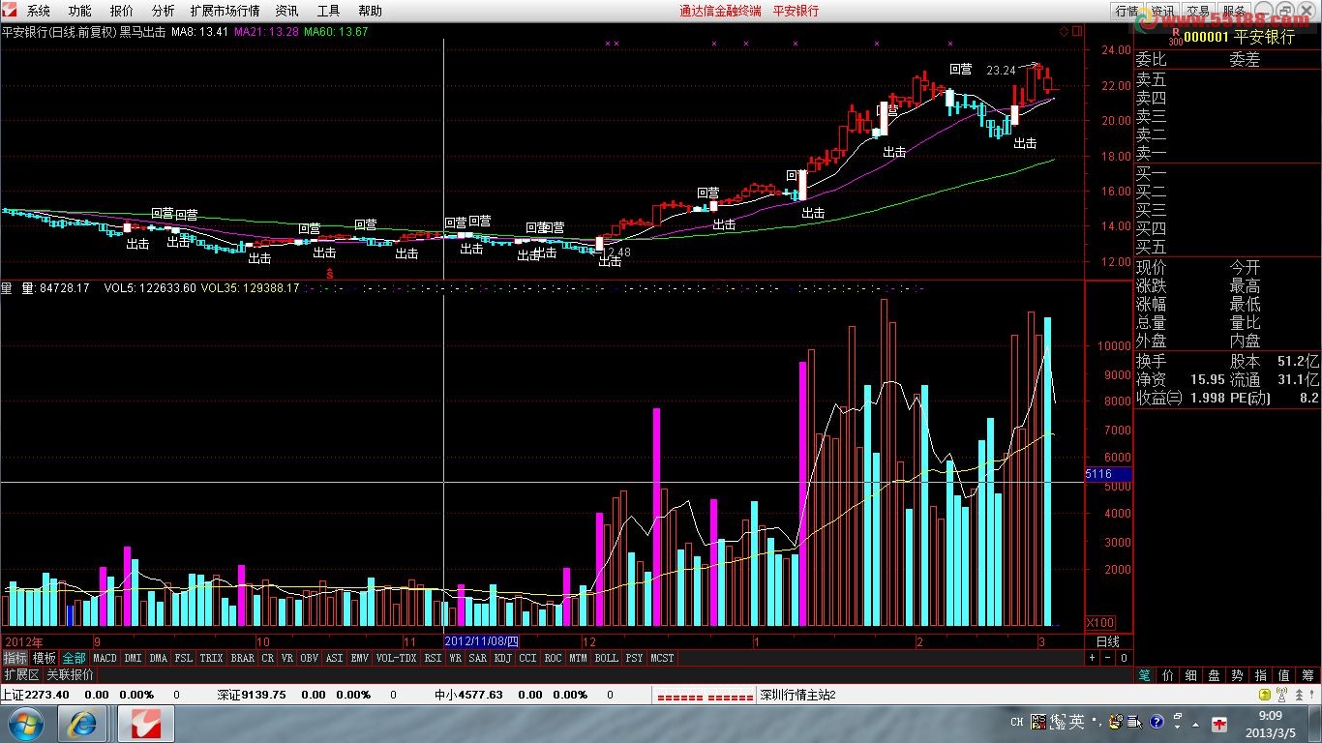Switch to the DMA indicator

(158, 658)
